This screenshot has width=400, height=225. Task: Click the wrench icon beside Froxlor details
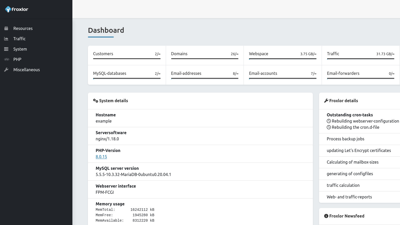(326, 101)
